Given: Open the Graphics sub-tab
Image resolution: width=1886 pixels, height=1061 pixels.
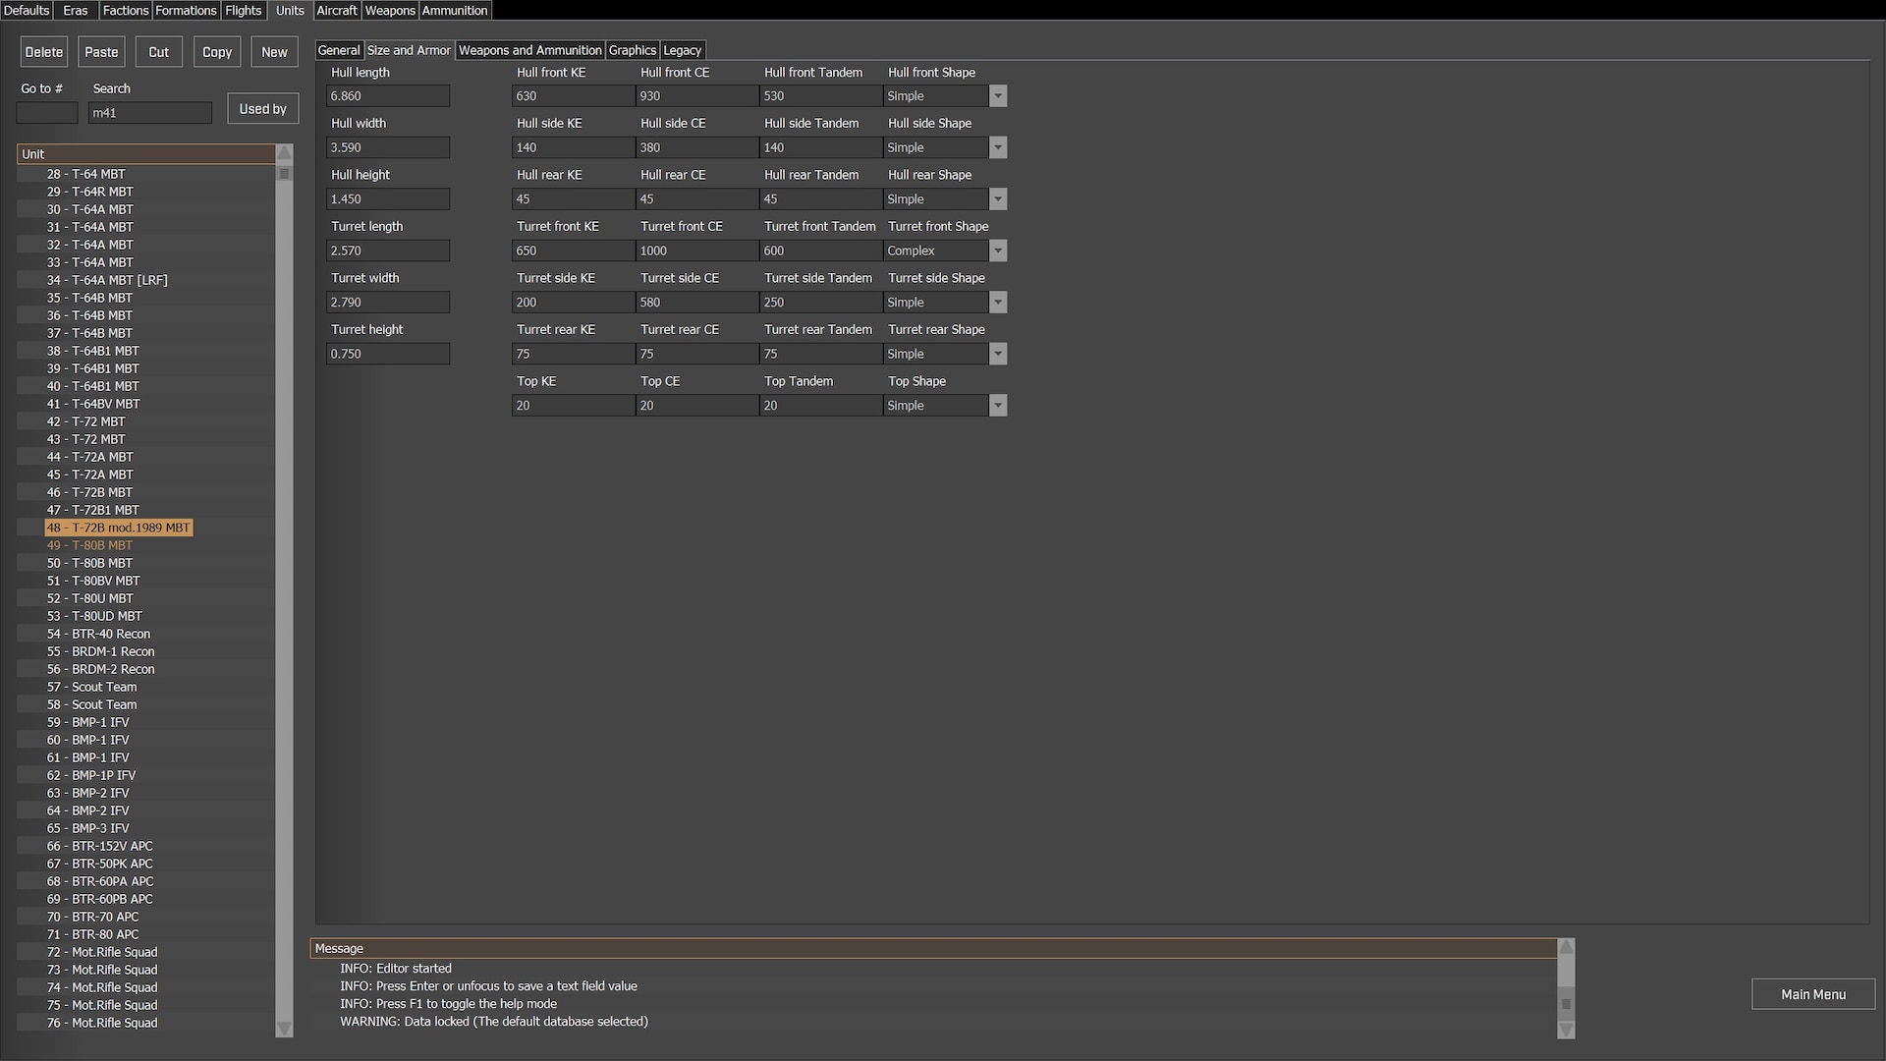Looking at the screenshot, I should coord(633,50).
